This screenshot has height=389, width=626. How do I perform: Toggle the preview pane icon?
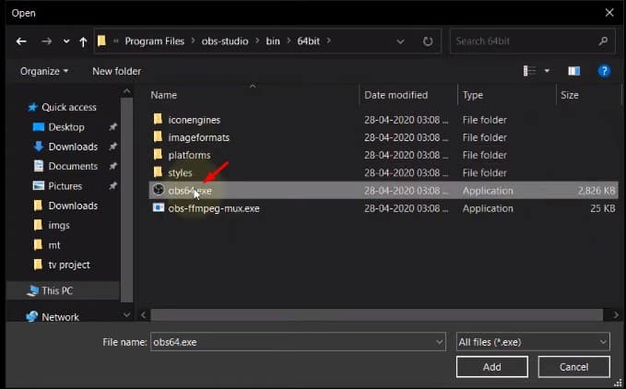tap(573, 71)
